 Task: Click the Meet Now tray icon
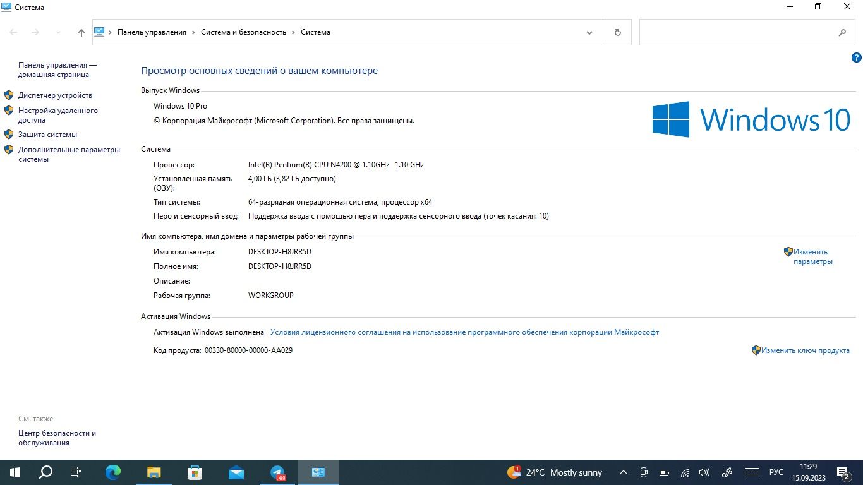tap(644, 472)
